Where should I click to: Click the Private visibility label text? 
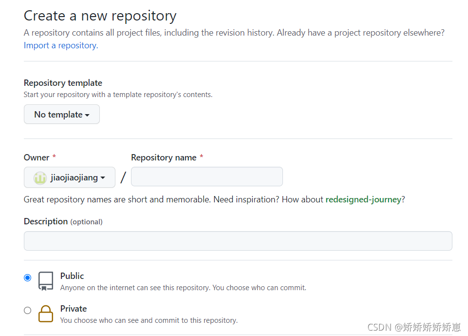(x=74, y=309)
